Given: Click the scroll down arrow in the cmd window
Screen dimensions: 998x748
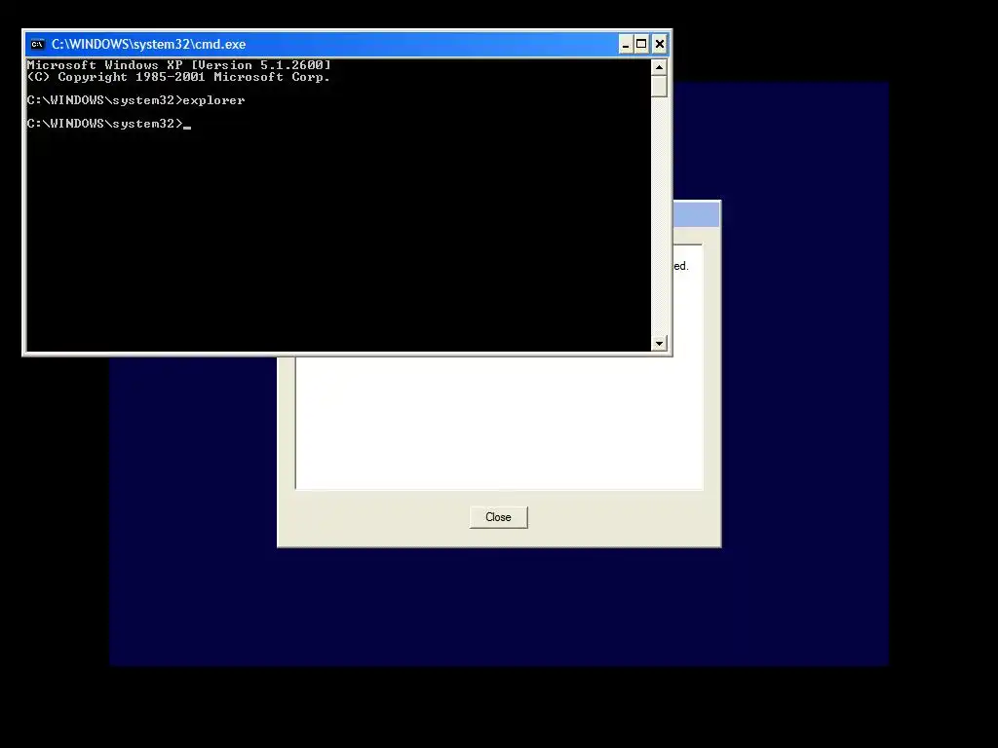Looking at the screenshot, I should (659, 344).
